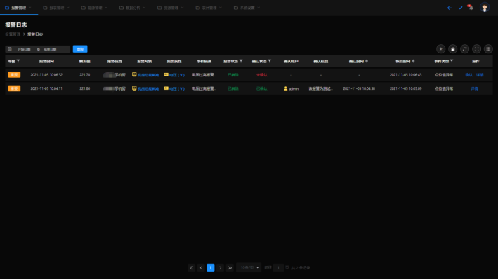The image size is (498, 280).
Task: Click the download export icon above table
Action: coord(440,49)
